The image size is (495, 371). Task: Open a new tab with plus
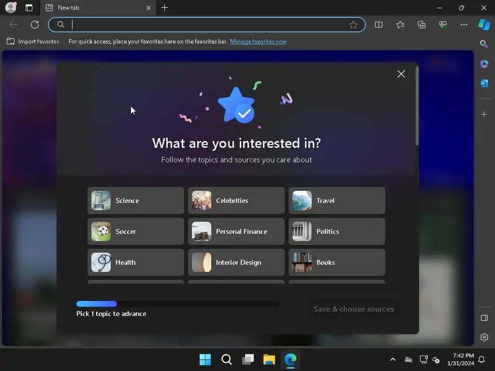tap(164, 8)
